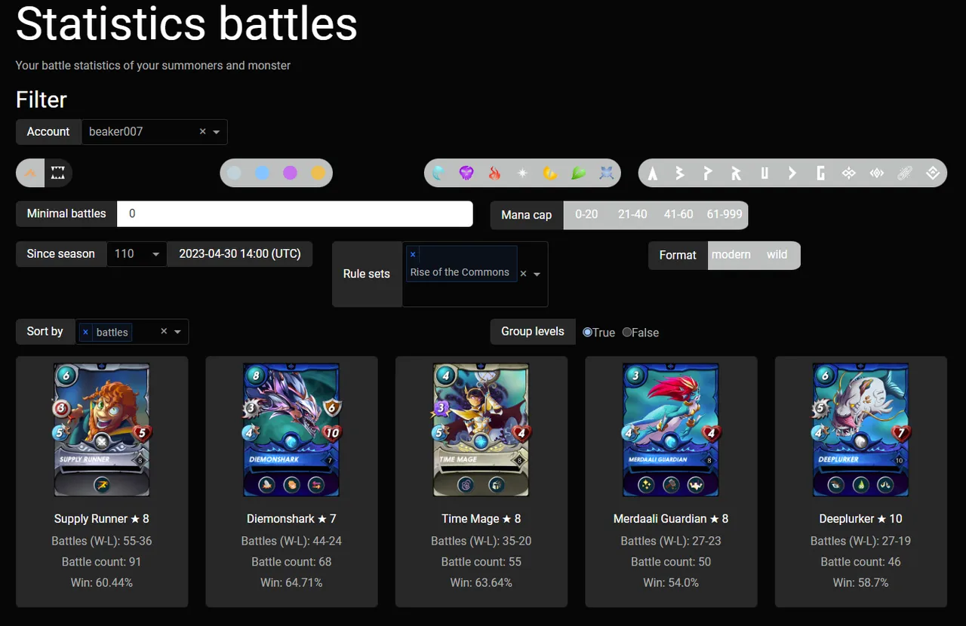This screenshot has width=966, height=626.
Task: Expand the Rule sets dropdown arrow
Action: [537, 275]
